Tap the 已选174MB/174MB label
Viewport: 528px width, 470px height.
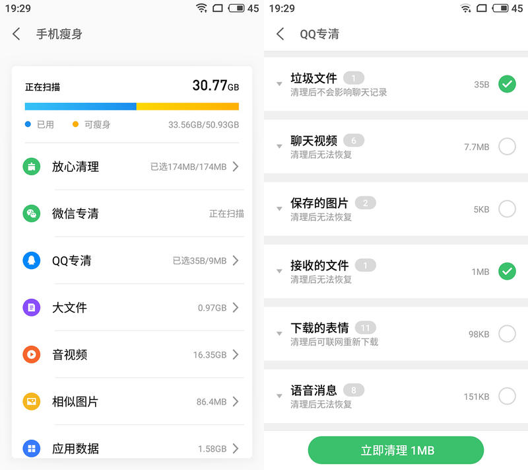coord(188,167)
